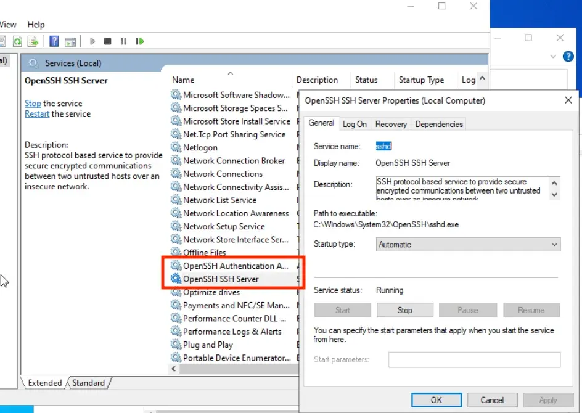Click the Start button in the dialog
The height and width of the screenshot is (413, 582).
click(343, 310)
